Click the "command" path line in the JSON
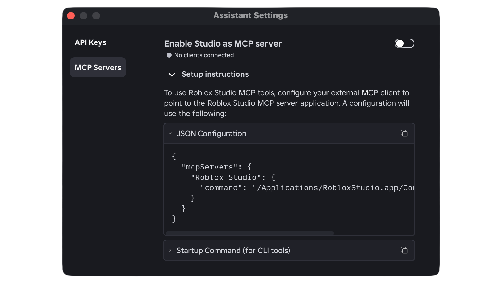 point(307,188)
